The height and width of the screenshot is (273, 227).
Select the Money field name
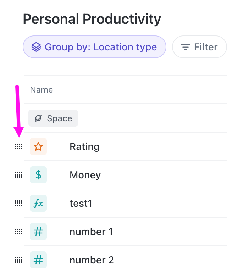(x=85, y=175)
